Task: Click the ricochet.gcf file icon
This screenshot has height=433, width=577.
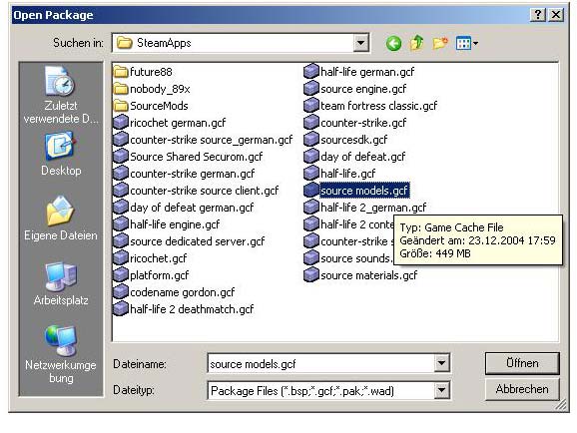Action: click(121, 257)
